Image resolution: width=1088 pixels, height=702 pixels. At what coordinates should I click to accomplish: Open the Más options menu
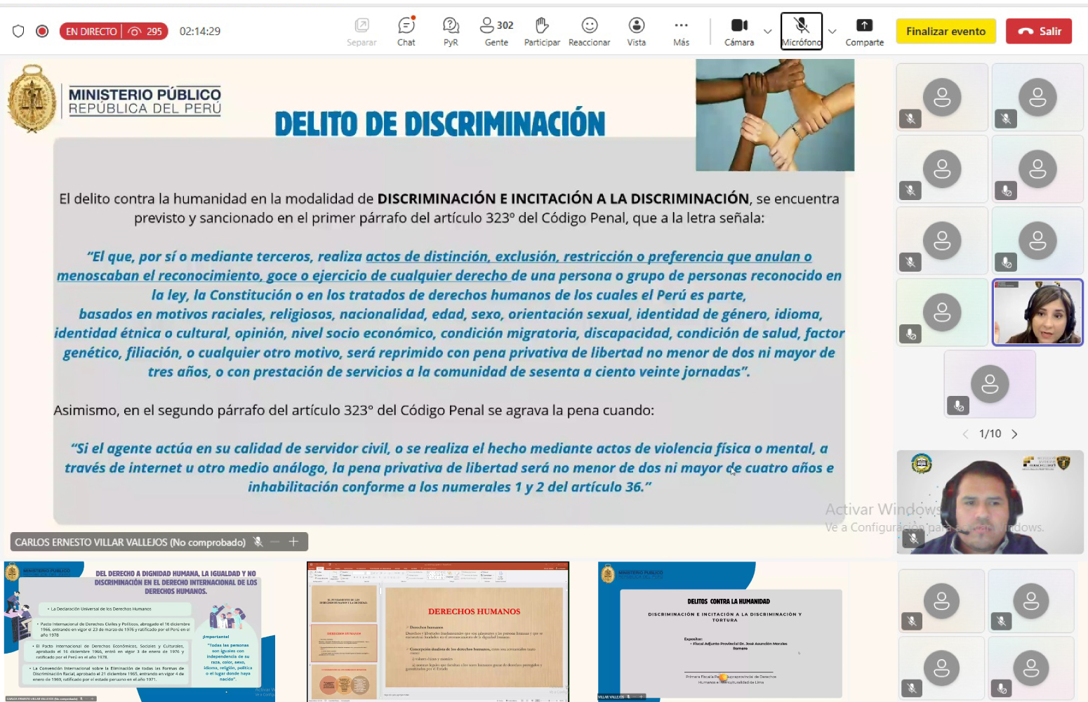click(681, 31)
